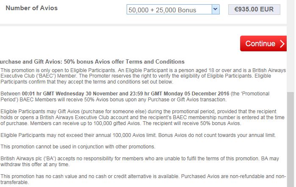Click the bold "Monday 05 December 2016" date text

click(x=196, y=94)
